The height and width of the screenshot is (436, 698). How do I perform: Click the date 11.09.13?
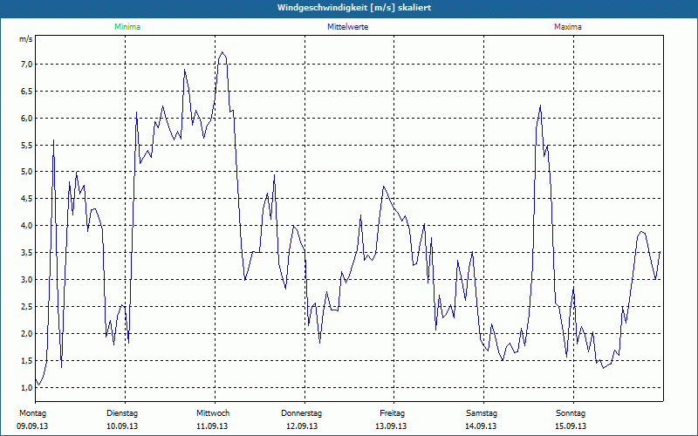(212, 426)
